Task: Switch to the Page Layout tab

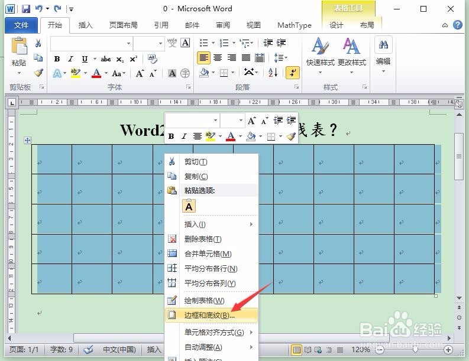Action: pyautogui.click(x=123, y=25)
